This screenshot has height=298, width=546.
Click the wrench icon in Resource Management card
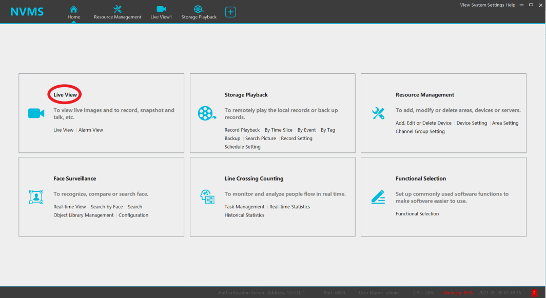point(378,113)
